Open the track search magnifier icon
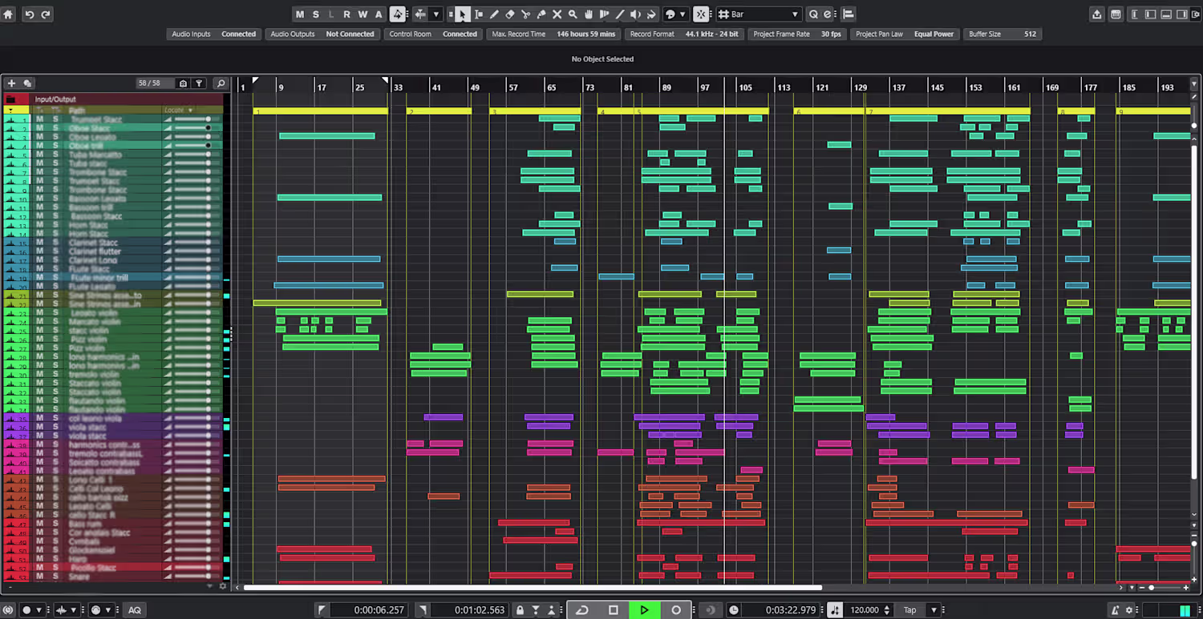 (221, 83)
